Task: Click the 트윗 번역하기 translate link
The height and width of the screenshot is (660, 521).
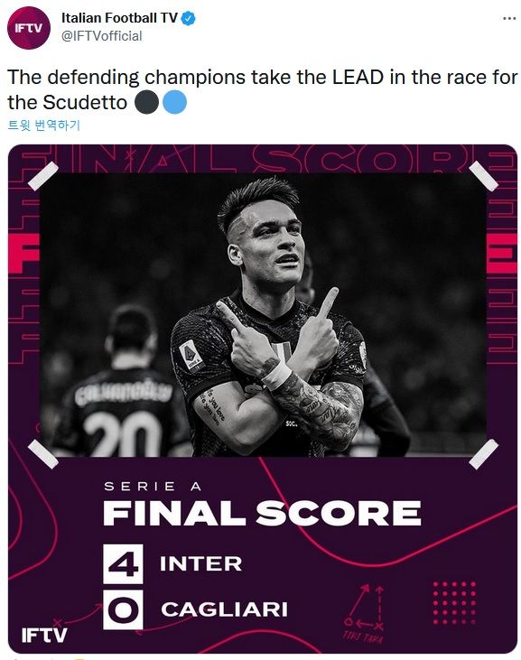Action: coord(43,125)
